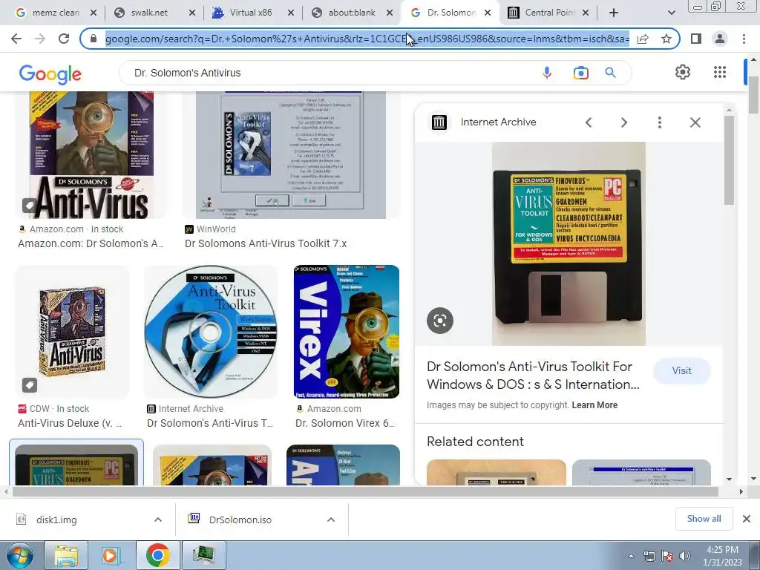Go forward using the browser forward arrow

(40, 39)
